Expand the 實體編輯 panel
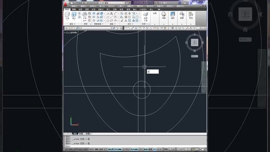 99,24
